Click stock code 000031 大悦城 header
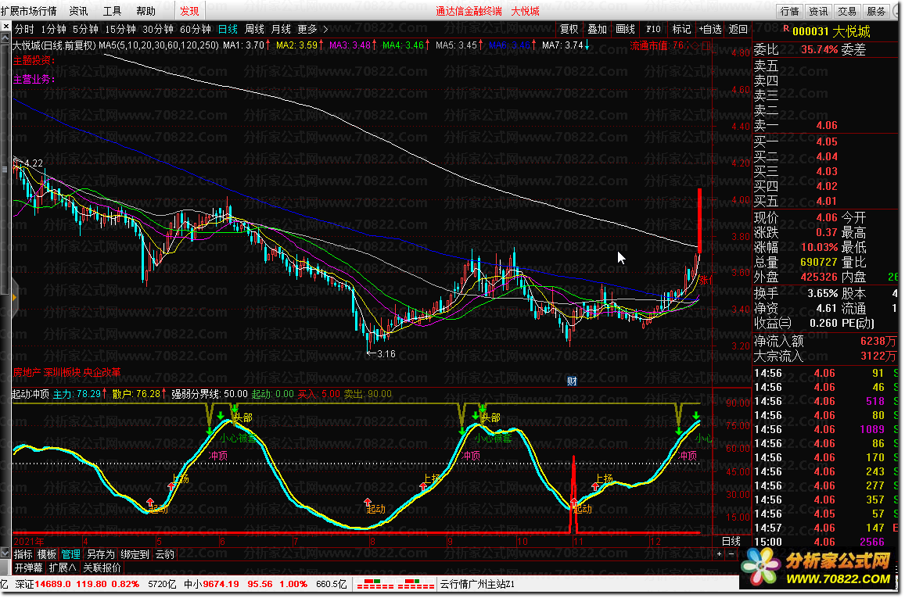This screenshot has width=905, height=598. [x=831, y=31]
